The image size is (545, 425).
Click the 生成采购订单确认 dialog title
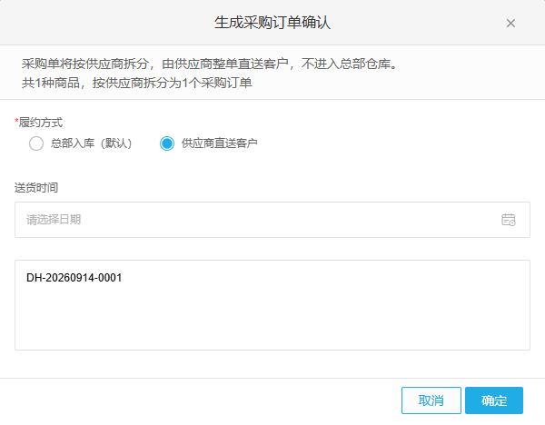coord(272,23)
